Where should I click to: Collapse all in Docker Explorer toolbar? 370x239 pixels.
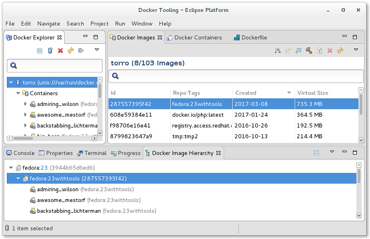40,51
